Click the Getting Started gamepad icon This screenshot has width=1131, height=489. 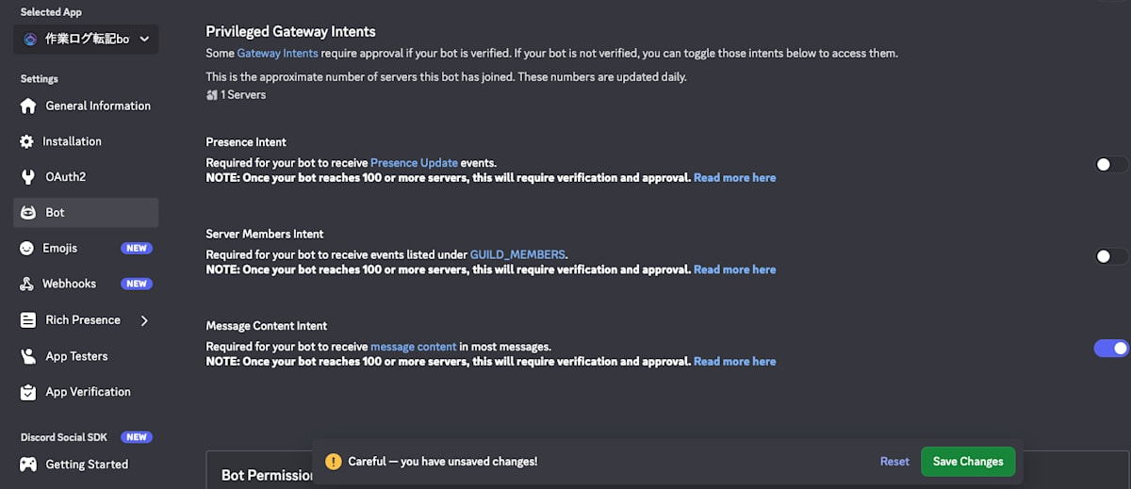pos(28,465)
